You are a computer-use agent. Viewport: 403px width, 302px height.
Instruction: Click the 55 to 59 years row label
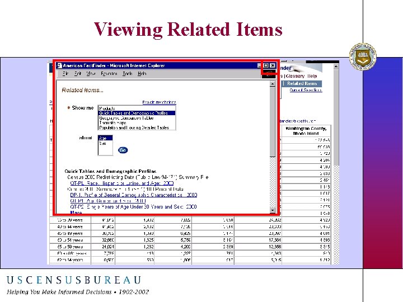pos(70,247)
